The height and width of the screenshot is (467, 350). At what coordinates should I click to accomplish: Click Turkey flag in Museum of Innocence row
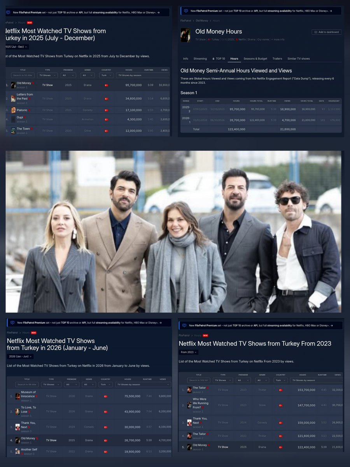(106, 396)
